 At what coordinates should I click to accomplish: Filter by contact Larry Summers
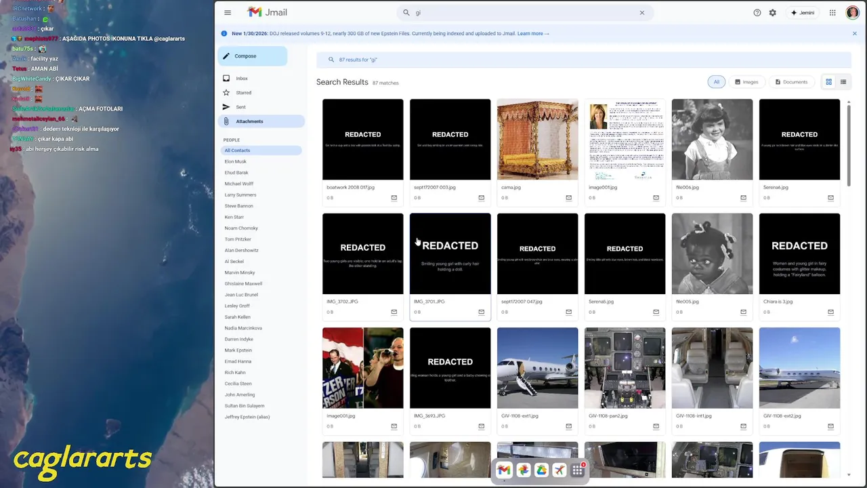click(x=240, y=195)
